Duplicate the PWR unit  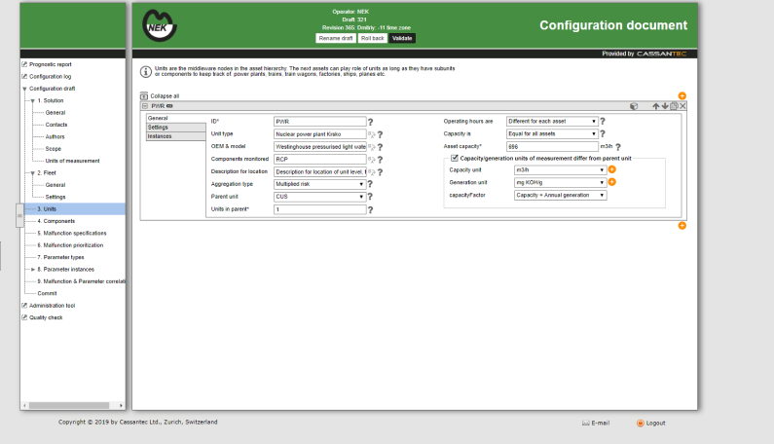point(674,106)
